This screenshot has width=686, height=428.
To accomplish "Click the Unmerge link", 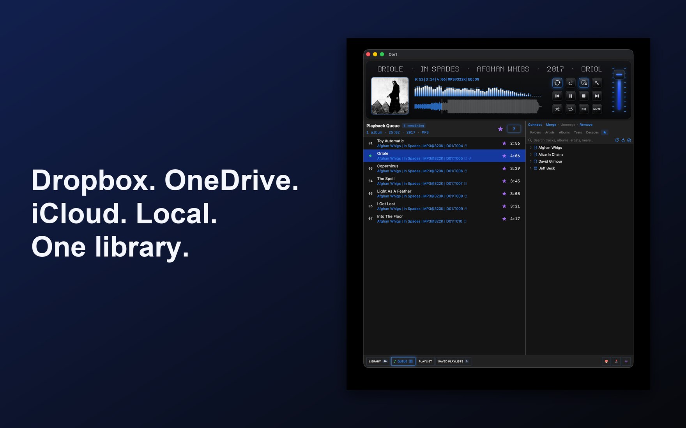I will pyautogui.click(x=568, y=125).
